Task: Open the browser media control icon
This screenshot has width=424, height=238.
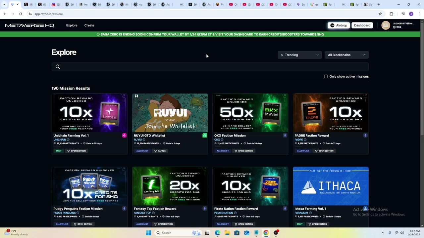Action: (x=403, y=14)
